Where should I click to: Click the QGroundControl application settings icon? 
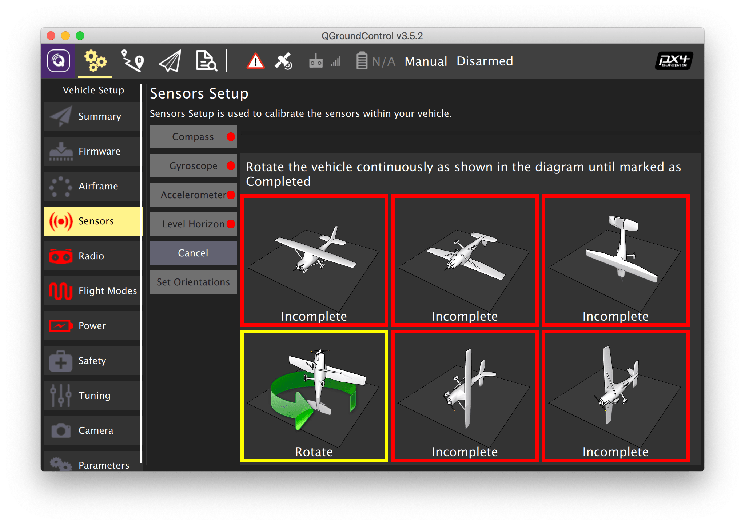58,61
